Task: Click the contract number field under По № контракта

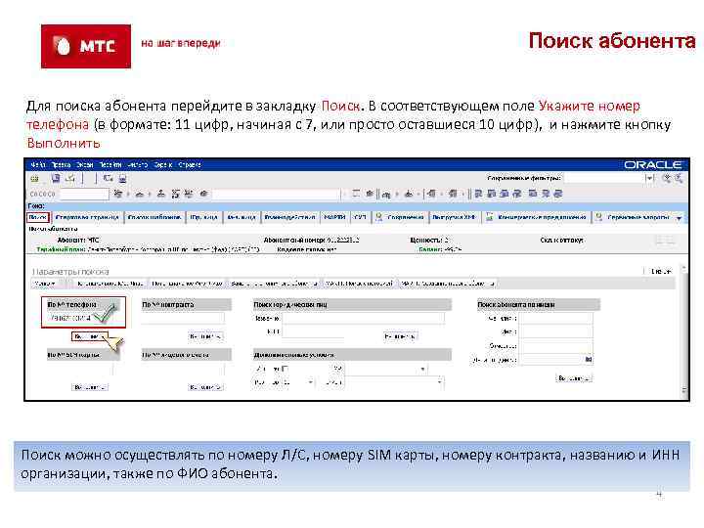Action: 183,318
